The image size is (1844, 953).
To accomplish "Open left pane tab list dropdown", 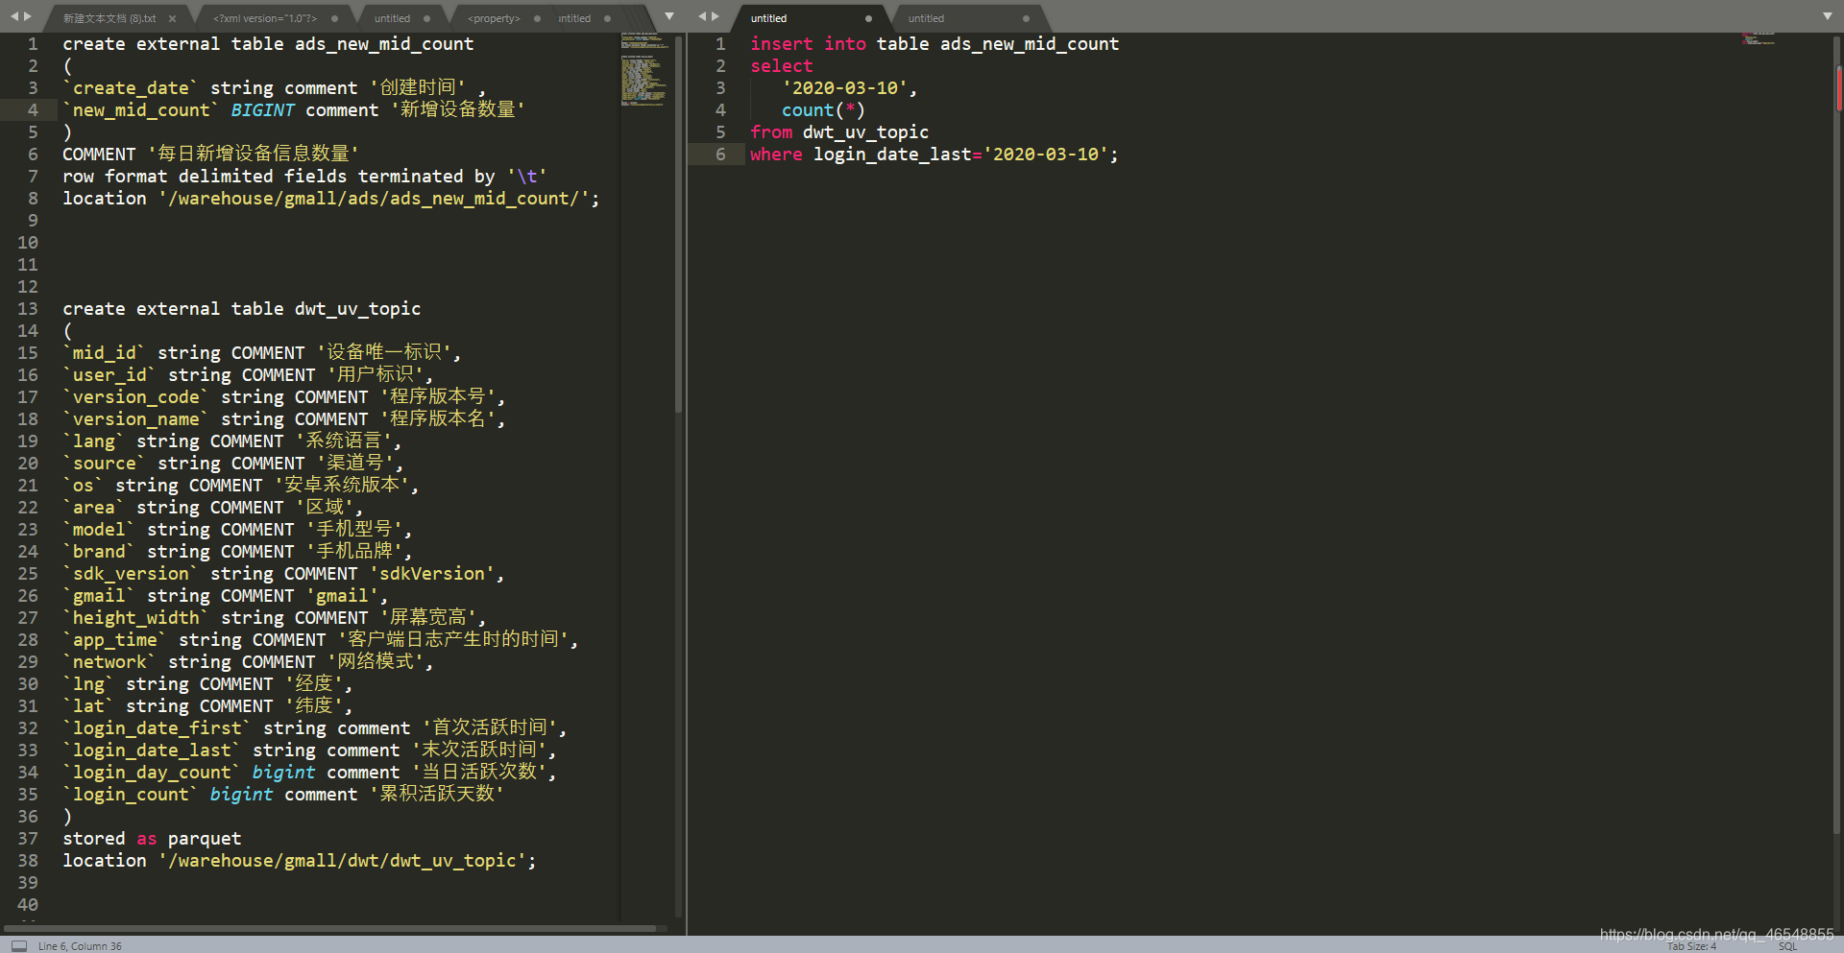I will pyautogui.click(x=669, y=16).
